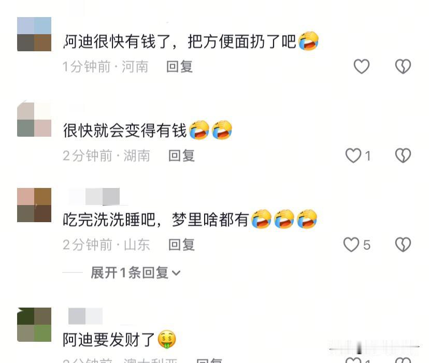Screen dimensions: 429x363
Task: Like the Henan comment about instant noodles
Action: (x=362, y=66)
